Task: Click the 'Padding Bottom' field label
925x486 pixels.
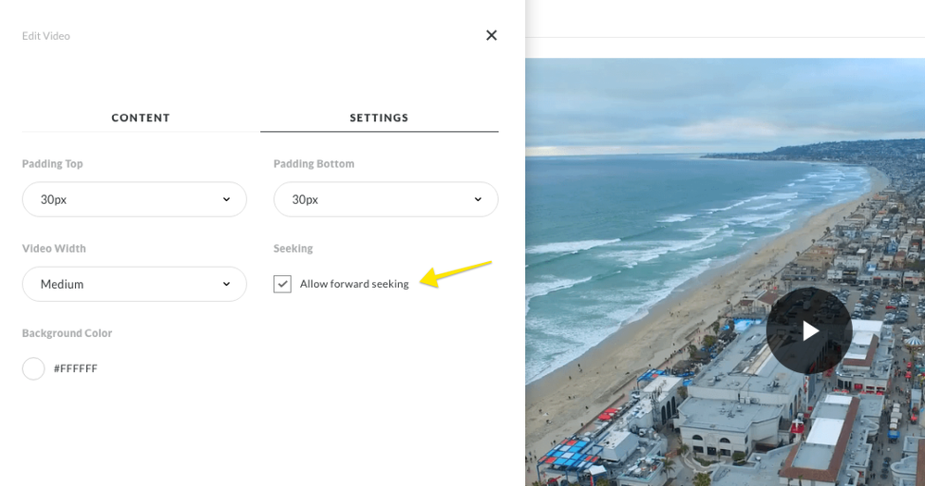Action: pyautogui.click(x=314, y=164)
